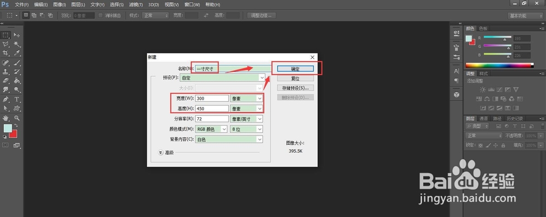The height and width of the screenshot is (217, 546).
Task: Switch to the 通道 channels tab
Action: click(x=483, y=118)
